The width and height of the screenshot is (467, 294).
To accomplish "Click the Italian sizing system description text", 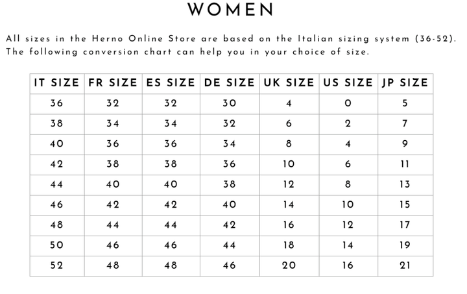I will (230, 45).
